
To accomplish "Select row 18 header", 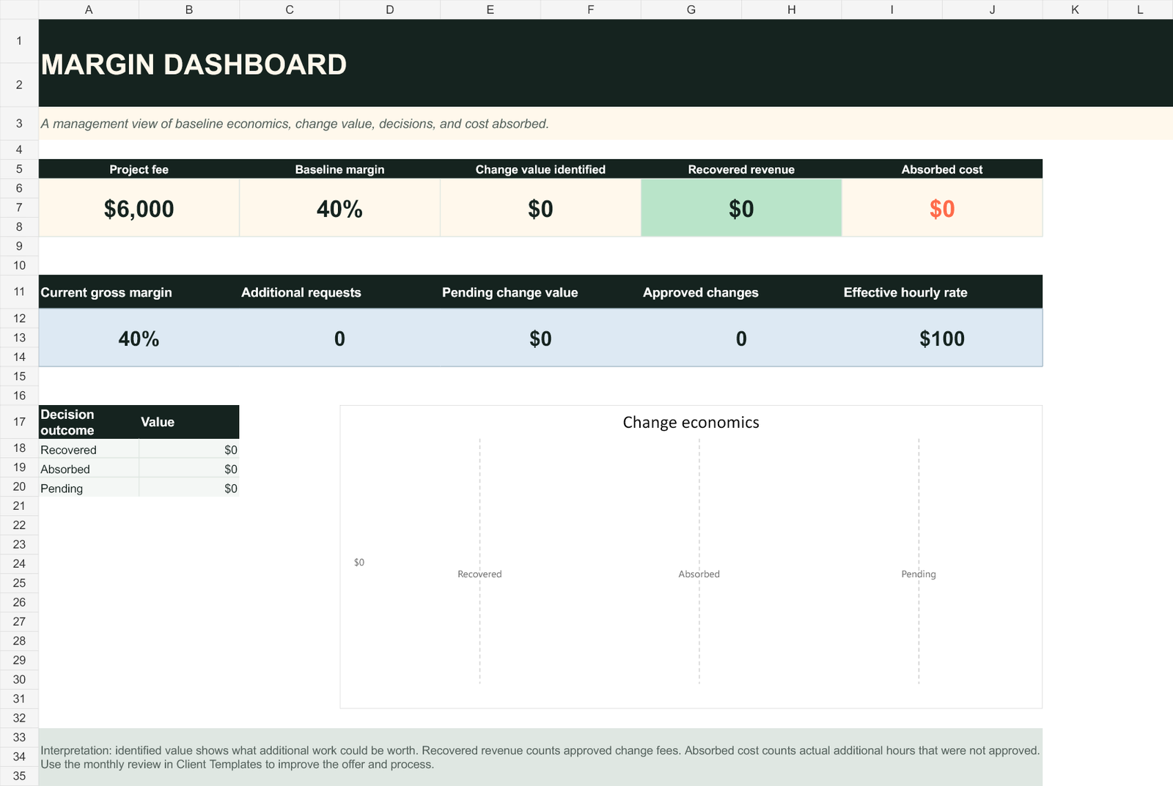I will [x=19, y=448].
